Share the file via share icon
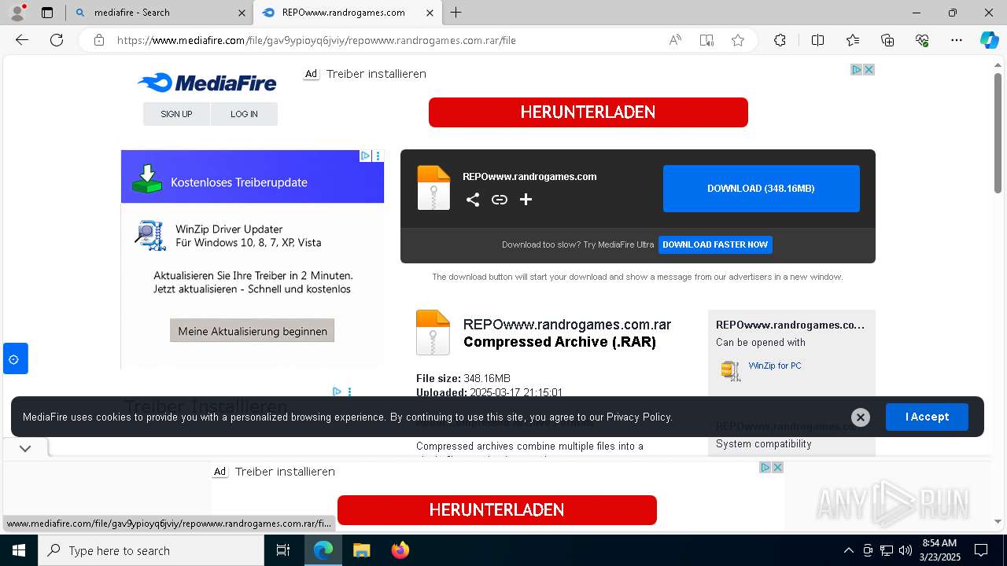 473,200
